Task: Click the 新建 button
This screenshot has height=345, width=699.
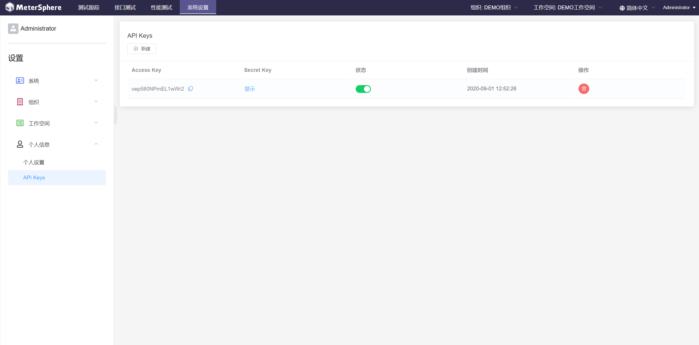Action: click(x=142, y=49)
